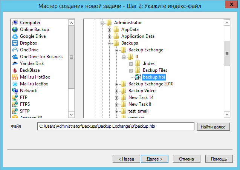The width and height of the screenshot is (240, 170).
Task: Click the Dropbox storage icon
Action: tap(15, 43)
